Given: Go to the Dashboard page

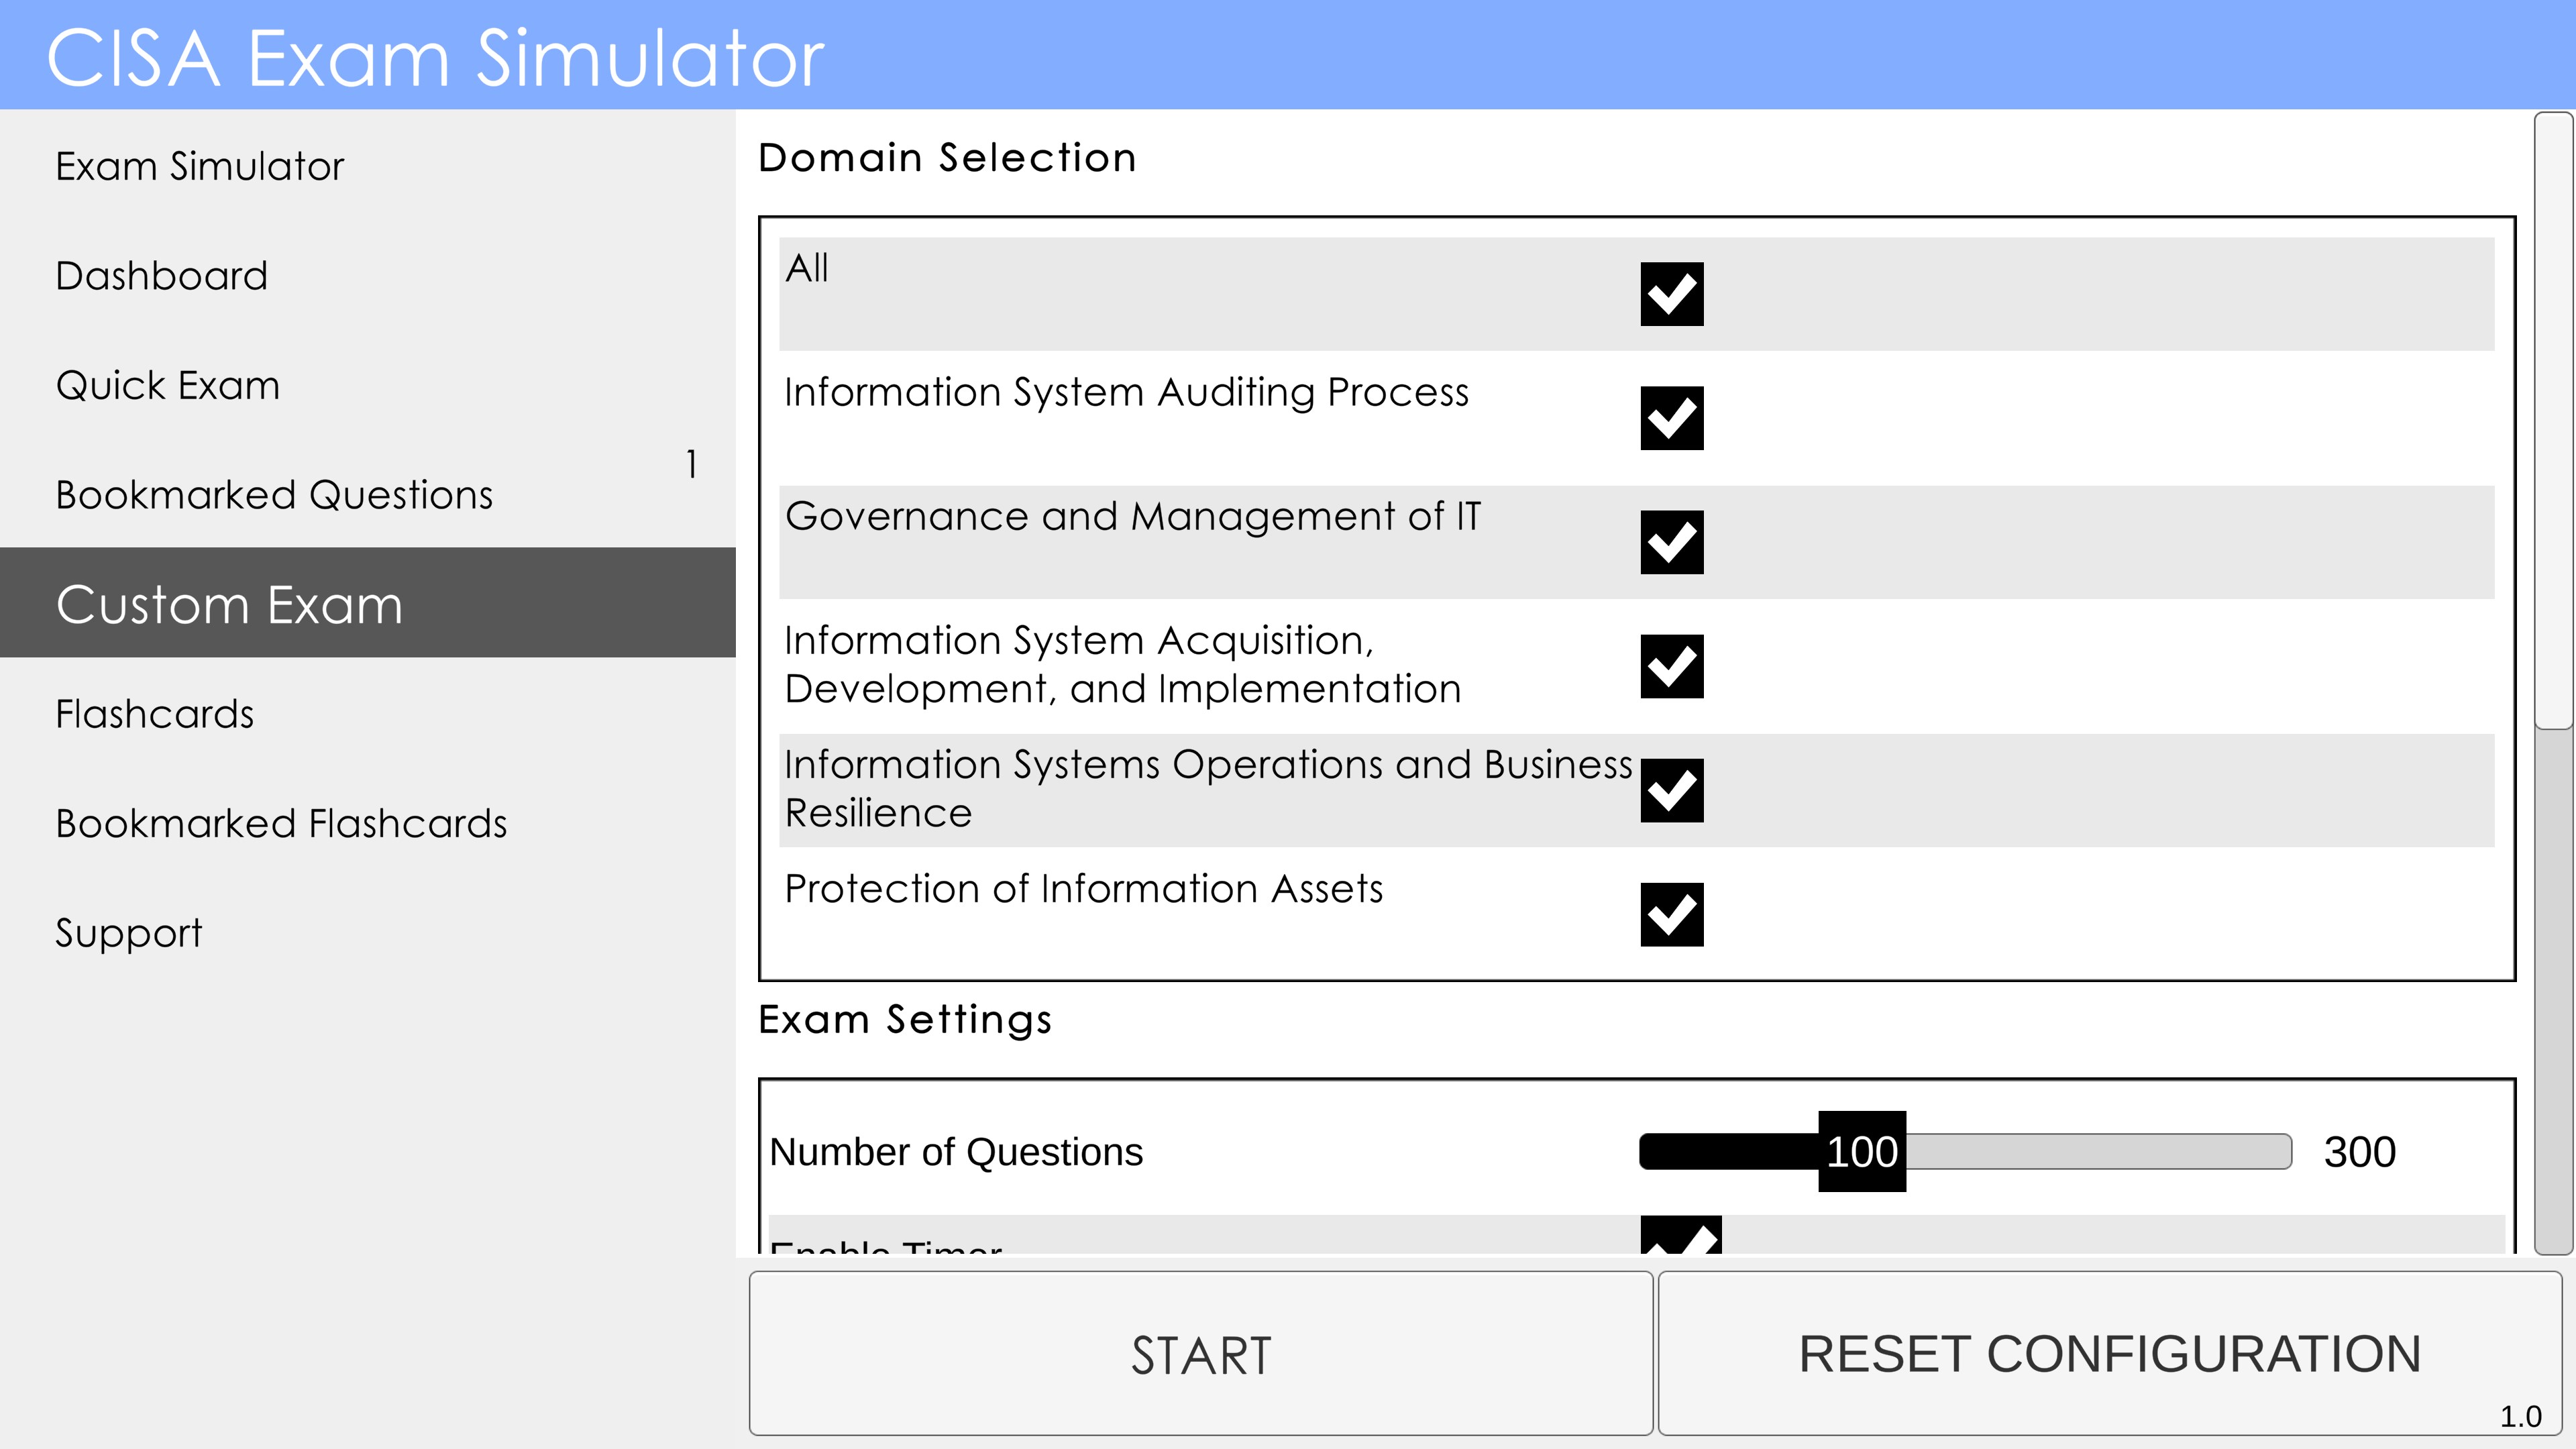Looking at the screenshot, I should click(162, 276).
